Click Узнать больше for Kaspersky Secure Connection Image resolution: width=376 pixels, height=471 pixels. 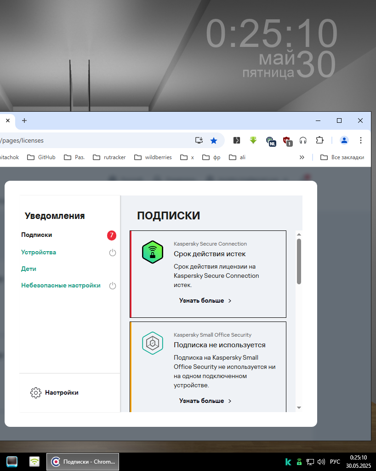[x=205, y=301]
